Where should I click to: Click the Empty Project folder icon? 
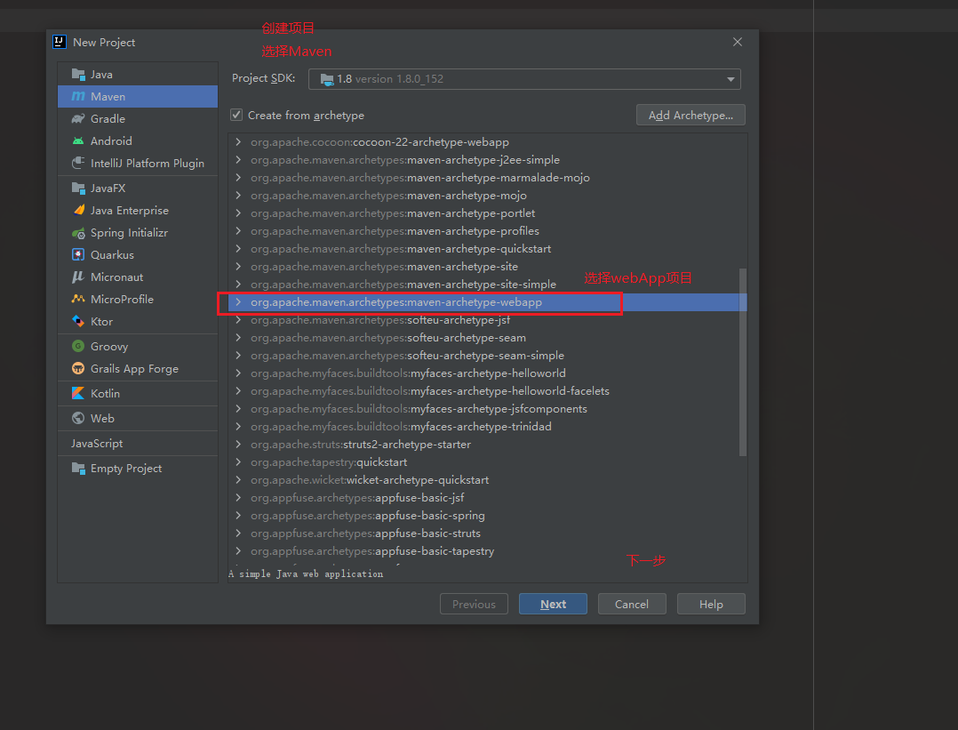[x=78, y=469]
